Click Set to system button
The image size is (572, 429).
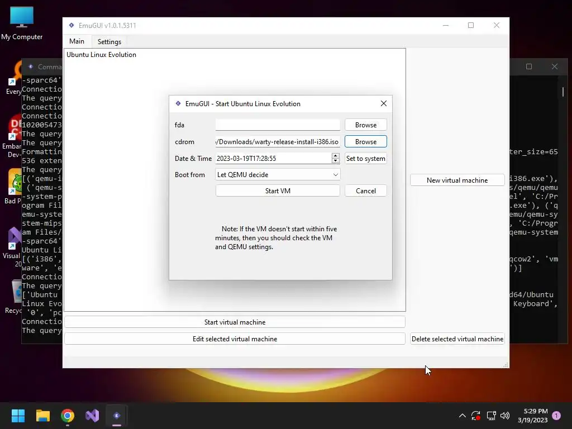365,158
